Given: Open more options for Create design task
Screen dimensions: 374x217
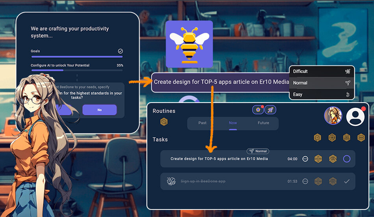Looking at the screenshot, I should click(305, 159).
